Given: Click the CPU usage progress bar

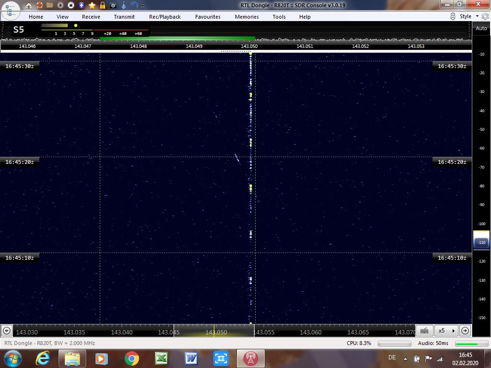Looking at the screenshot, I should (x=395, y=344).
